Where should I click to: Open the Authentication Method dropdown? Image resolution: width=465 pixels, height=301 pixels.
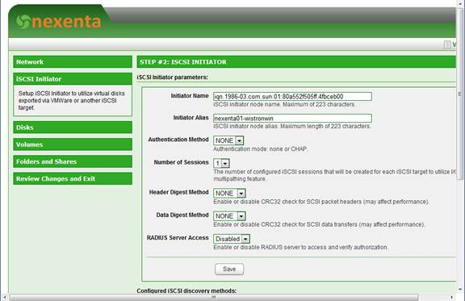pyautogui.click(x=228, y=140)
